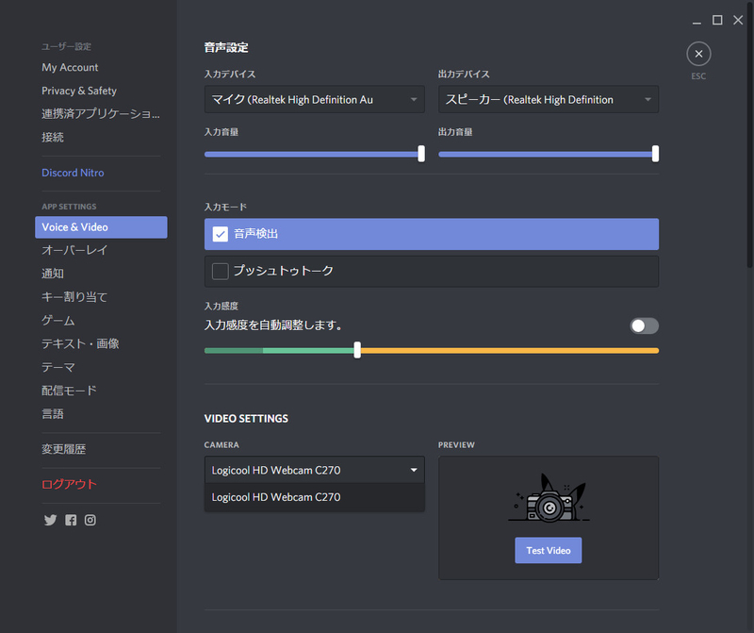View 変更履歴 change log
754x633 pixels.
coord(63,449)
